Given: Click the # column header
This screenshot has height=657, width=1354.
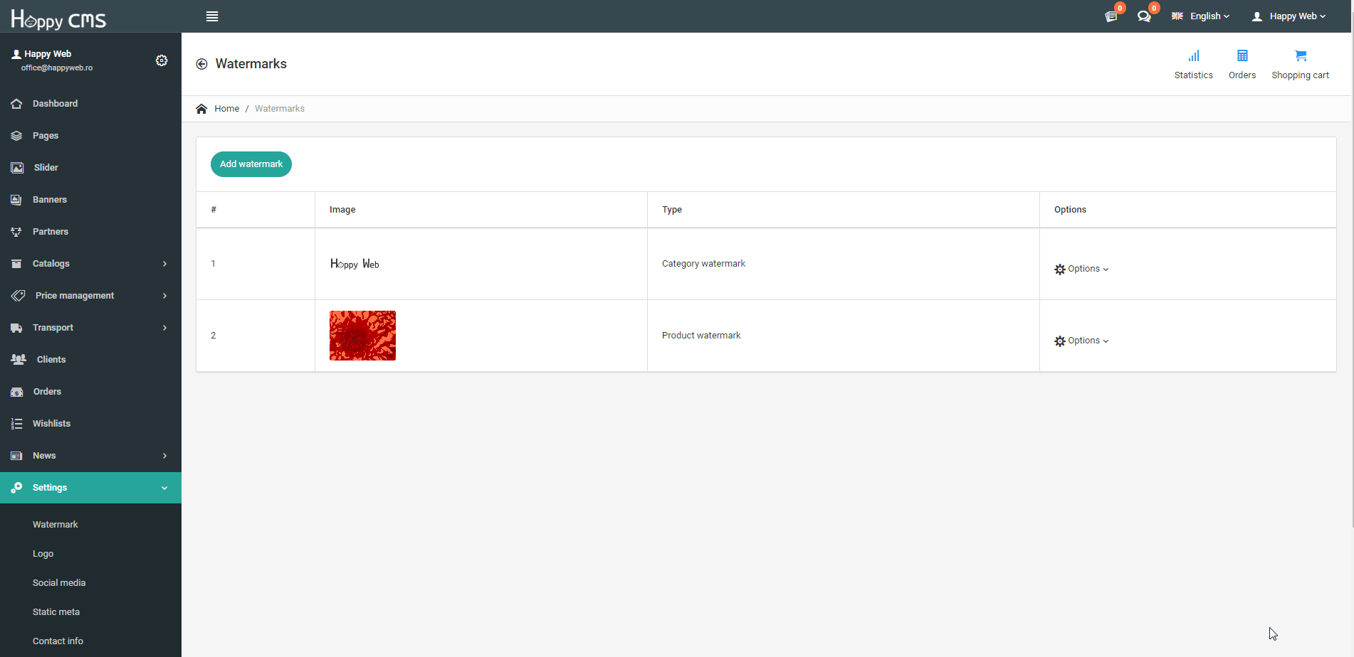Looking at the screenshot, I should 214,210.
